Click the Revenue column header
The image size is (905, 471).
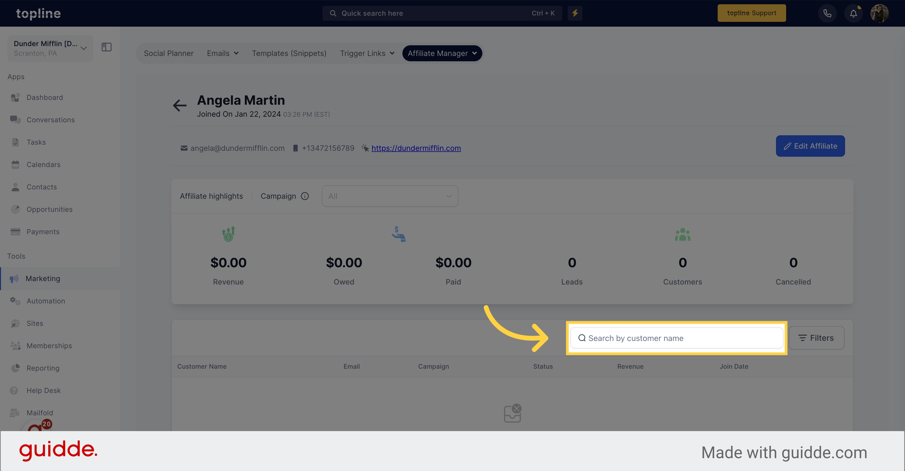pyautogui.click(x=630, y=366)
